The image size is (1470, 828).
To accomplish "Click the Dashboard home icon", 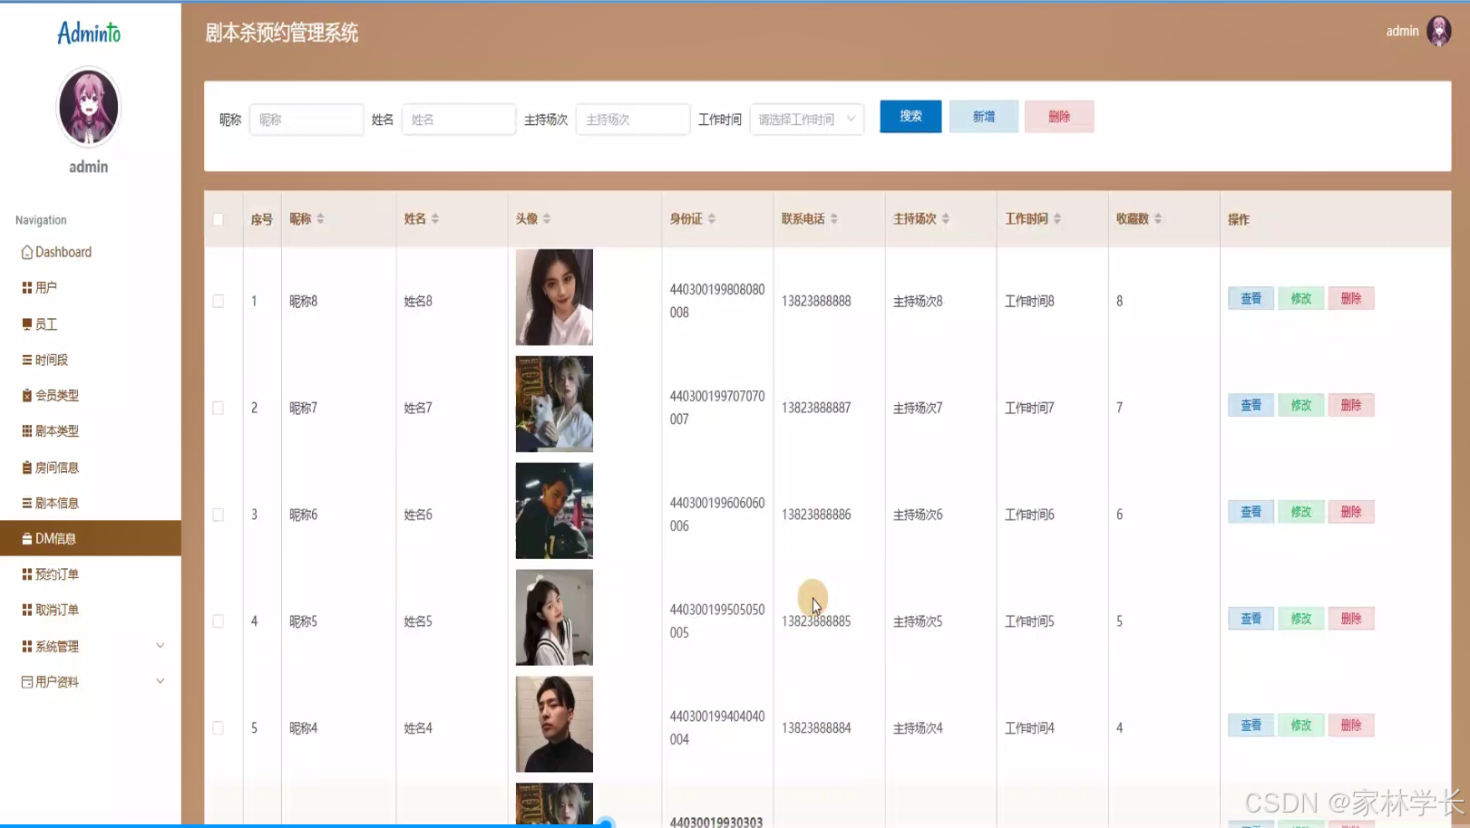I will pos(26,252).
